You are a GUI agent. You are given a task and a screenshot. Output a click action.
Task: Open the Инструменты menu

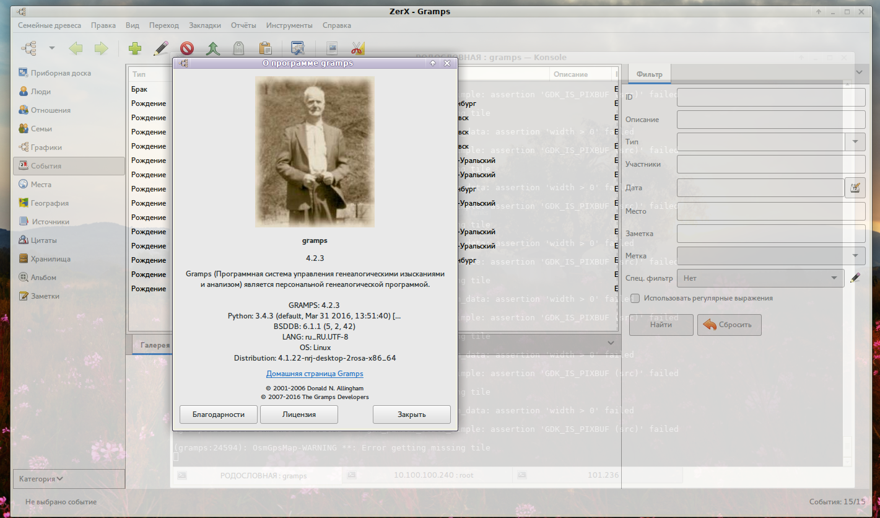pyautogui.click(x=289, y=25)
